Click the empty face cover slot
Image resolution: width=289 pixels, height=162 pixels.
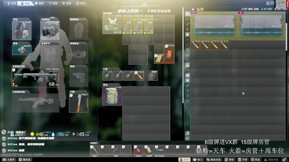click(x=79, y=31)
